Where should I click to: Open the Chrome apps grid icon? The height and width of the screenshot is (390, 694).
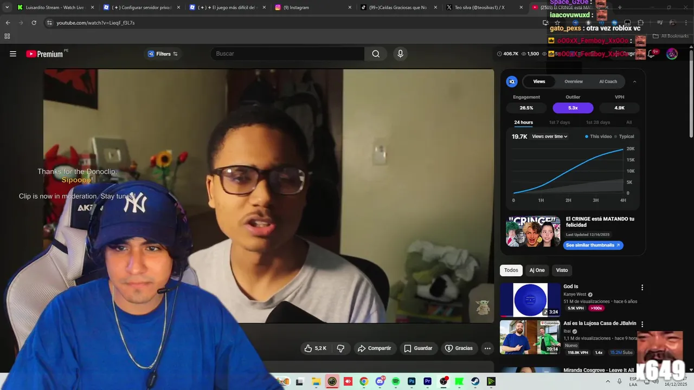click(7, 36)
